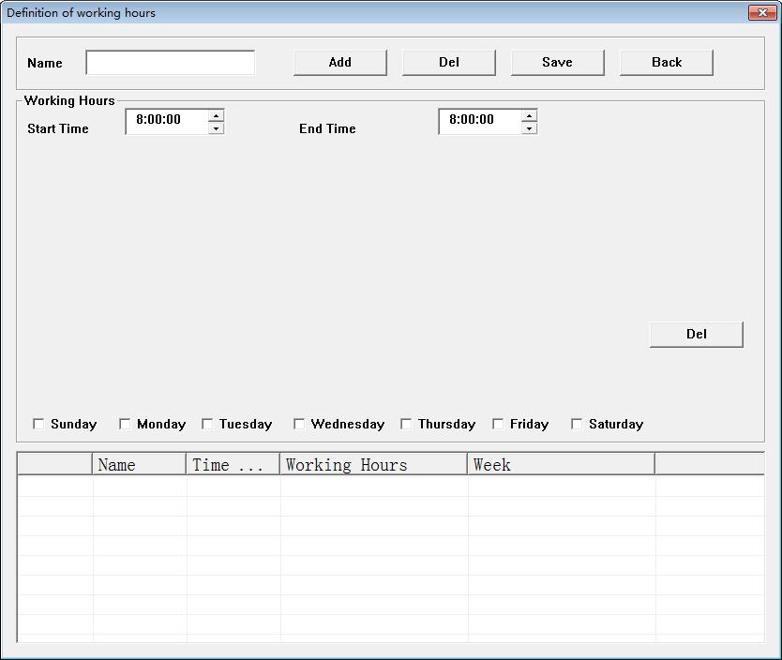Tick the Monday checkbox

click(125, 424)
